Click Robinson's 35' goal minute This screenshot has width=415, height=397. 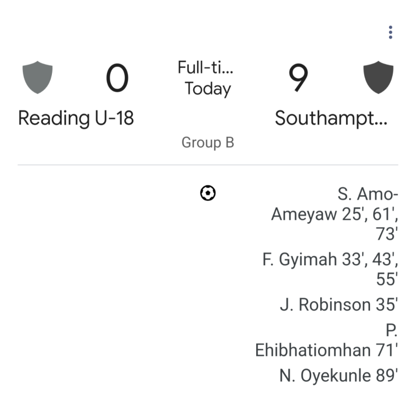tap(386, 304)
